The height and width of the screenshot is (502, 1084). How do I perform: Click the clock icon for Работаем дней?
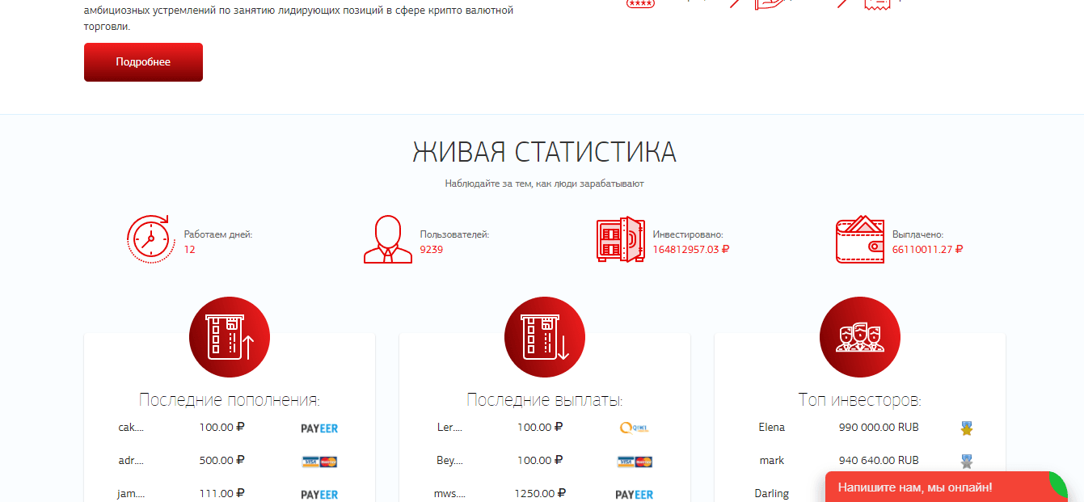[x=149, y=239]
